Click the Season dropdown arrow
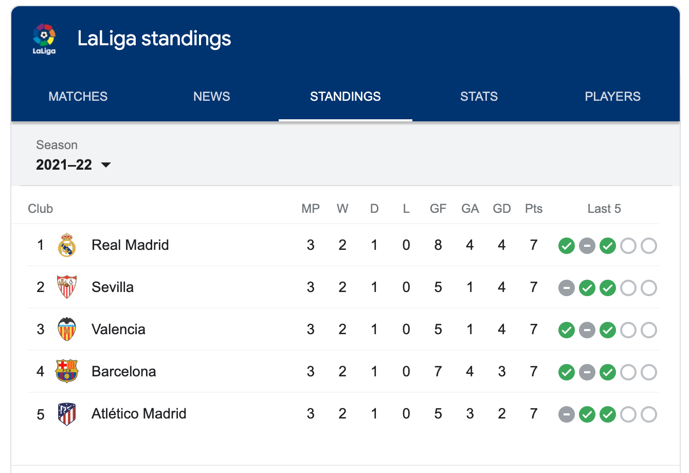 click(106, 165)
